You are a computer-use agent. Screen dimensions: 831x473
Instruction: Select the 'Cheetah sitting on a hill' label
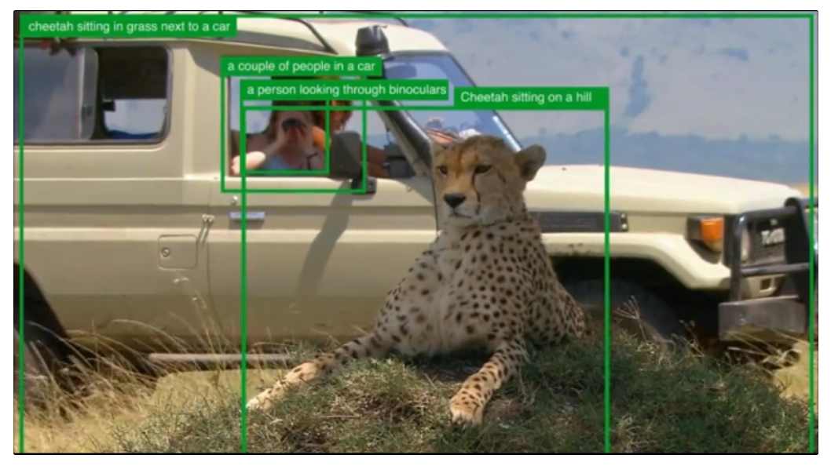tap(525, 97)
